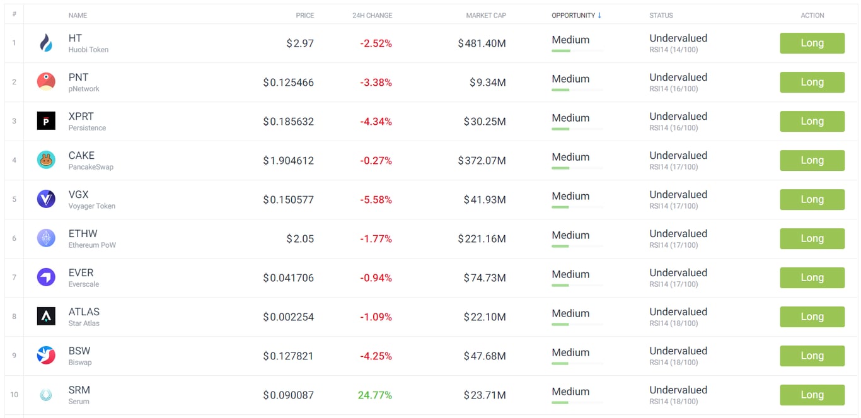Click the Everscale logo icon
The image size is (861, 418).
click(x=46, y=277)
